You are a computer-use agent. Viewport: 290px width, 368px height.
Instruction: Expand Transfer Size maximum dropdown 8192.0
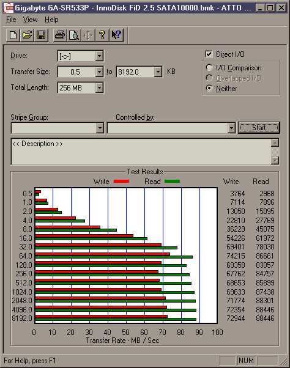click(158, 72)
